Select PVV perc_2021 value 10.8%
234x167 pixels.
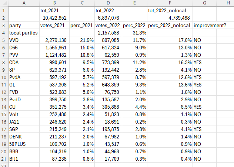point(82,55)
